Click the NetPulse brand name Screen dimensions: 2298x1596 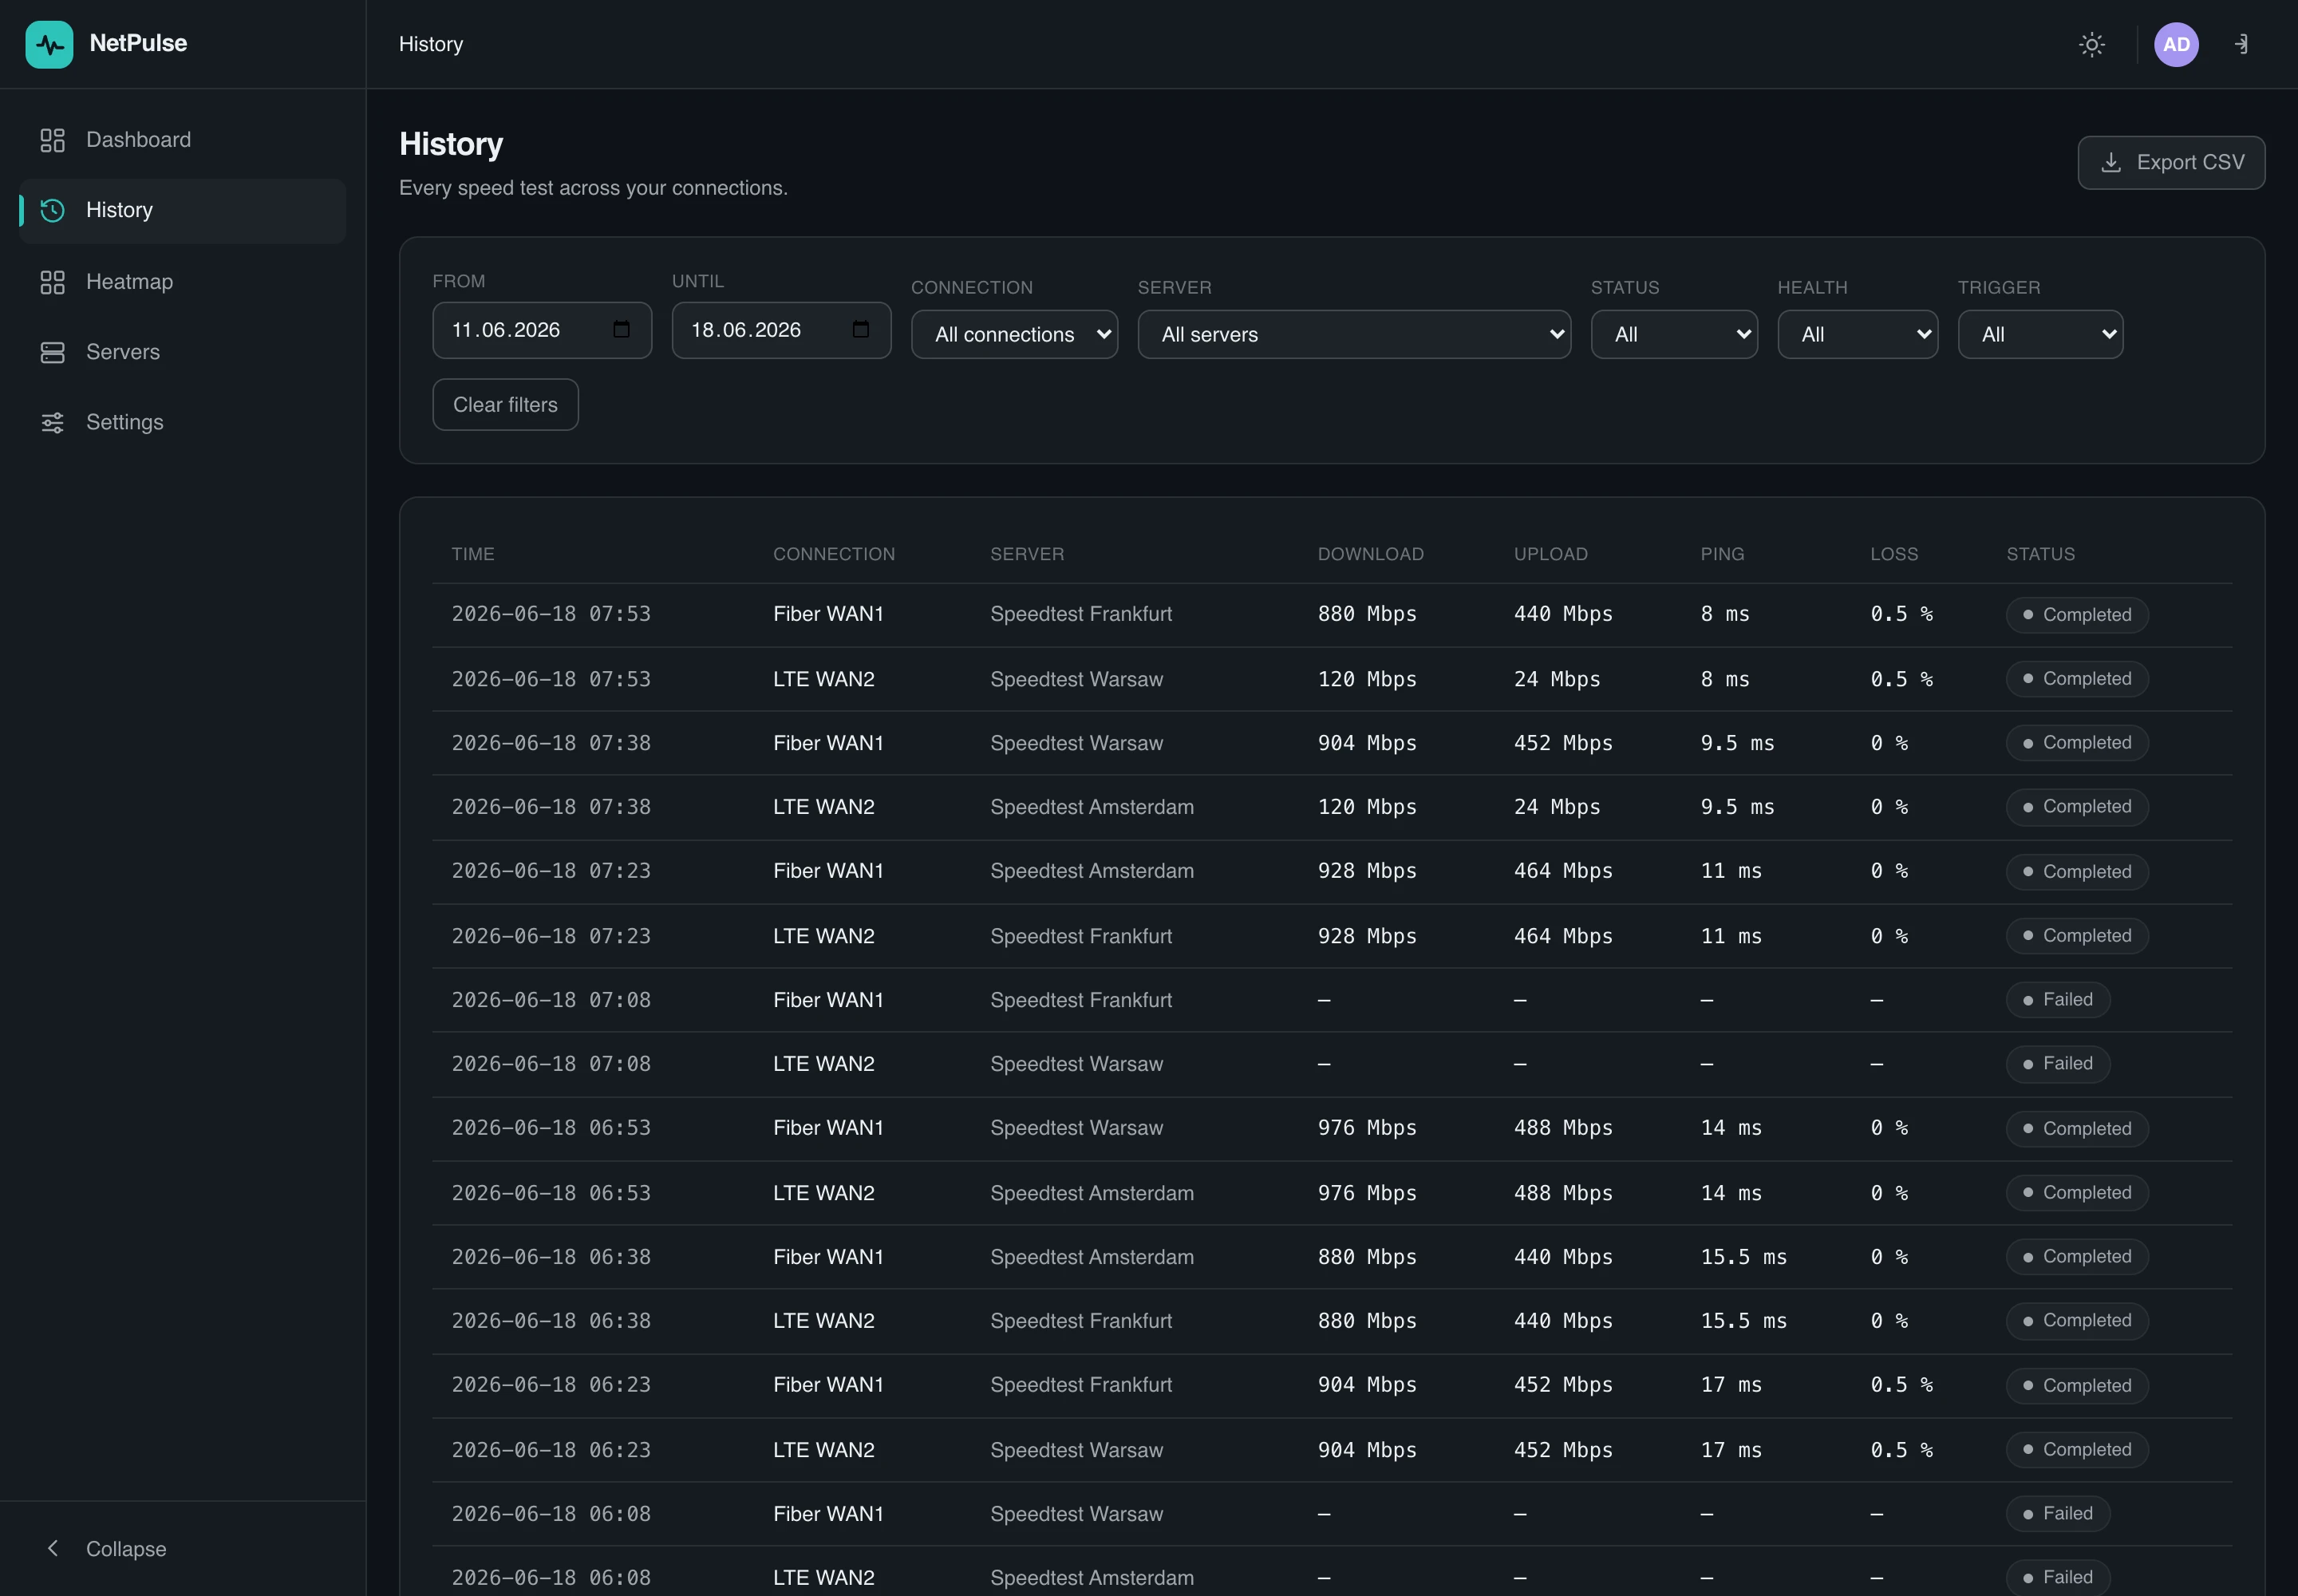click(x=138, y=43)
